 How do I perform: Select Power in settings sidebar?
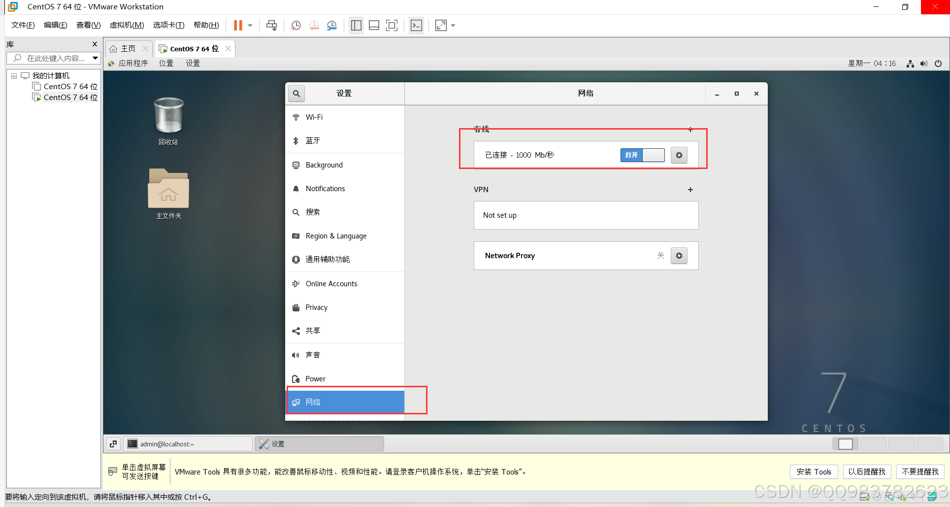coord(345,379)
